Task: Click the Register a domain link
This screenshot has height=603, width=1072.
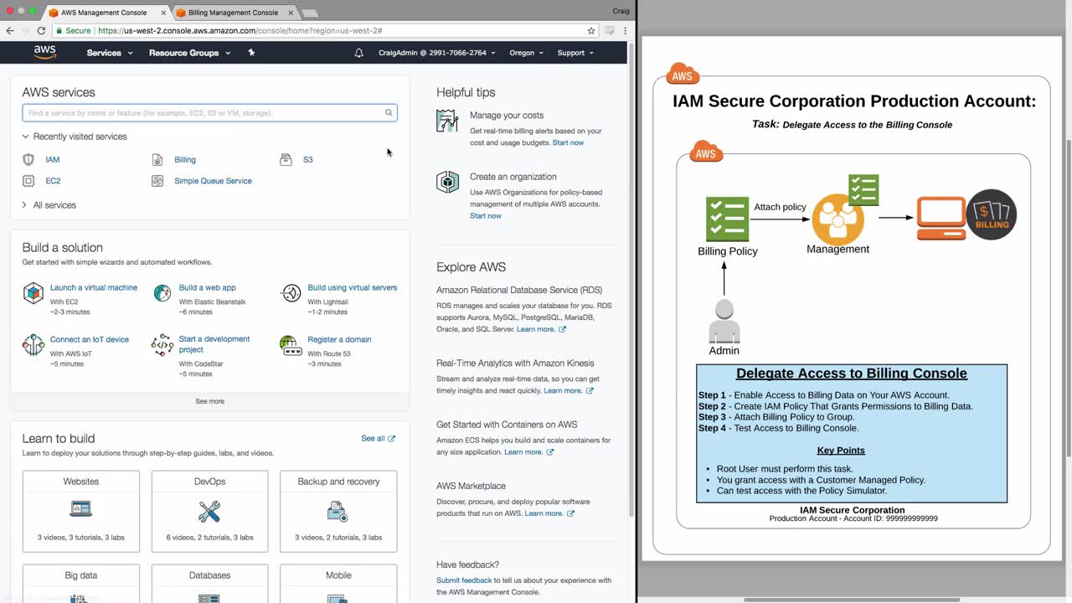Action: coord(339,339)
